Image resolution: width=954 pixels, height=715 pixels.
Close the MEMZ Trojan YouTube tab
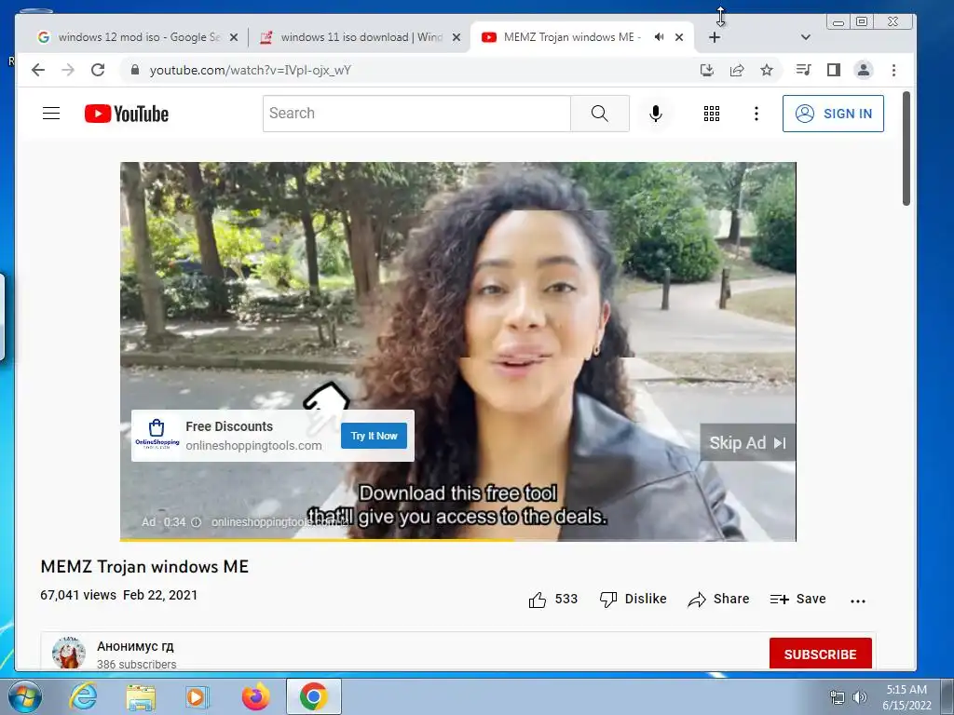(679, 37)
